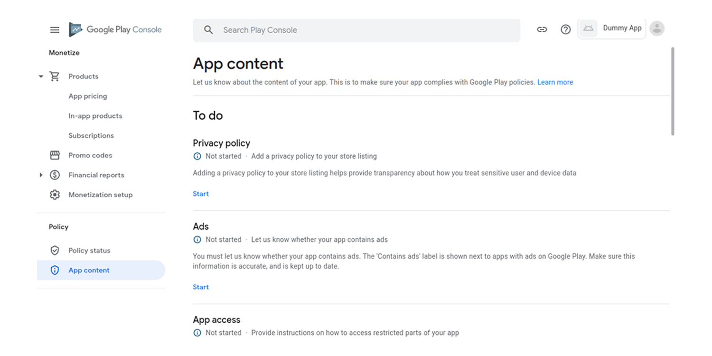Screen dimensions: 712x356
Task: Open Subscriptions from the sidebar
Action: (x=91, y=135)
